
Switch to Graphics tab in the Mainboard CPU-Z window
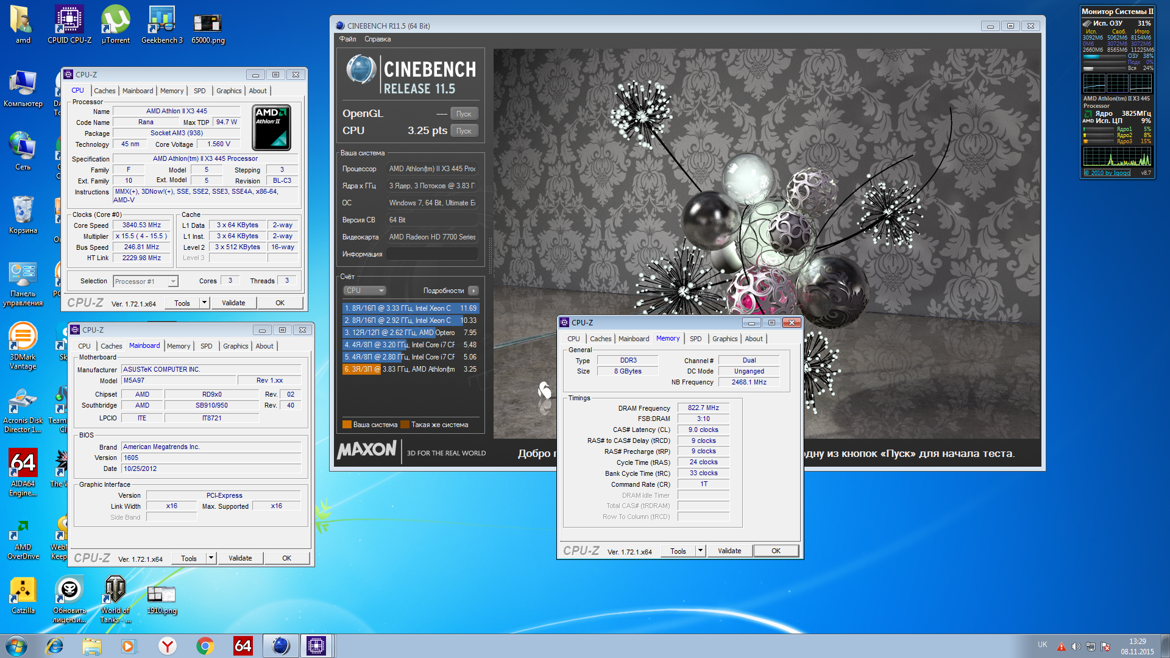pyautogui.click(x=235, y=346)
